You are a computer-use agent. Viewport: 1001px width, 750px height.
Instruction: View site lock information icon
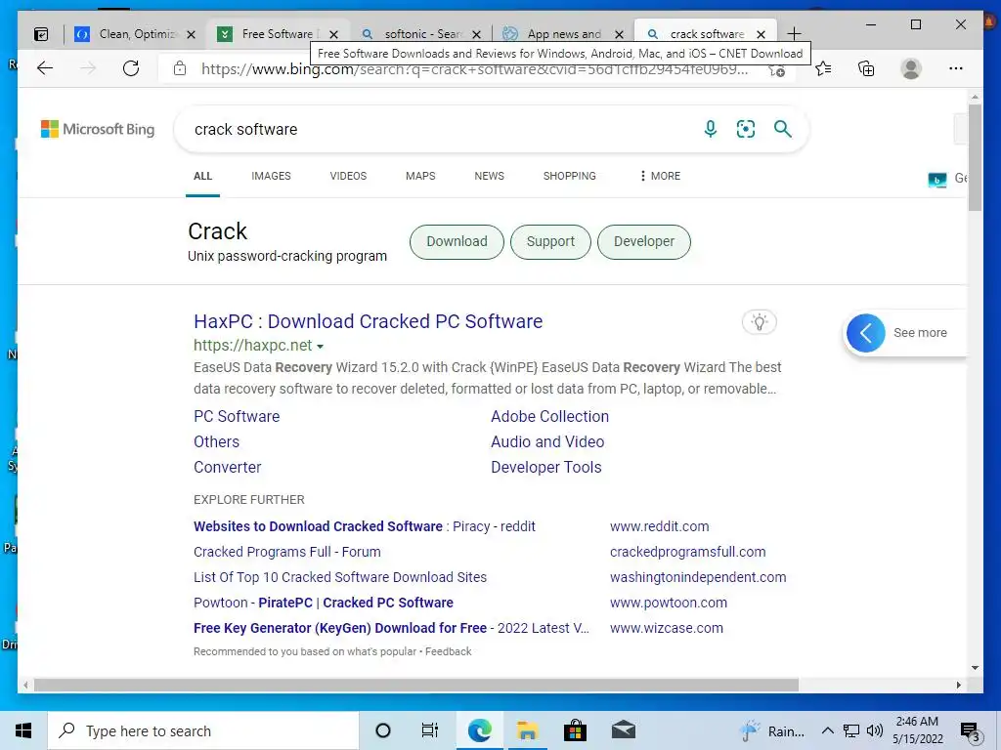tap(180, 68)
